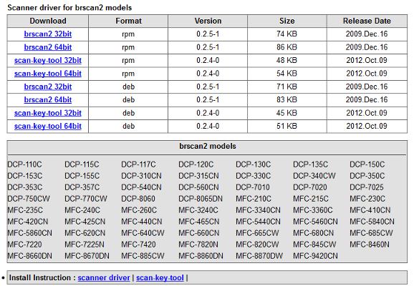Select the 83 KB size cell
This screenshot has width=414, height=286.
point(287,100)
